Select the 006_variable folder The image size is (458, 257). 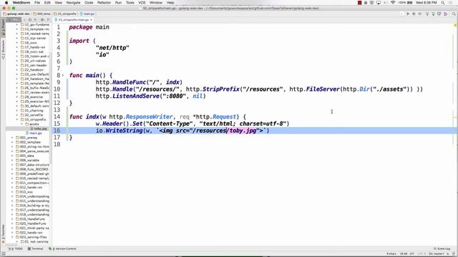click(x=27, y=160)
